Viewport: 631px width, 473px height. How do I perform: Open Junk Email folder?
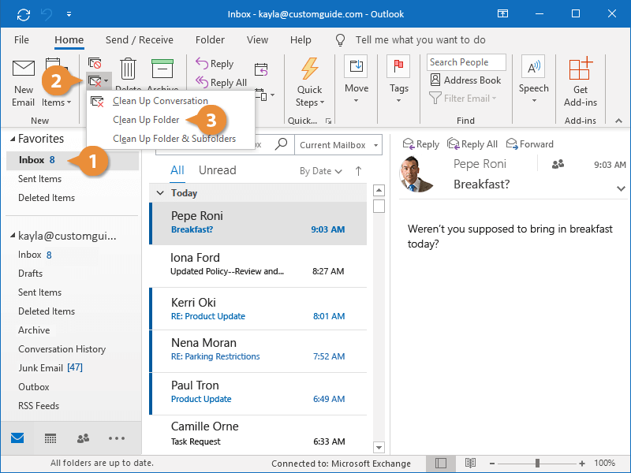50,367
